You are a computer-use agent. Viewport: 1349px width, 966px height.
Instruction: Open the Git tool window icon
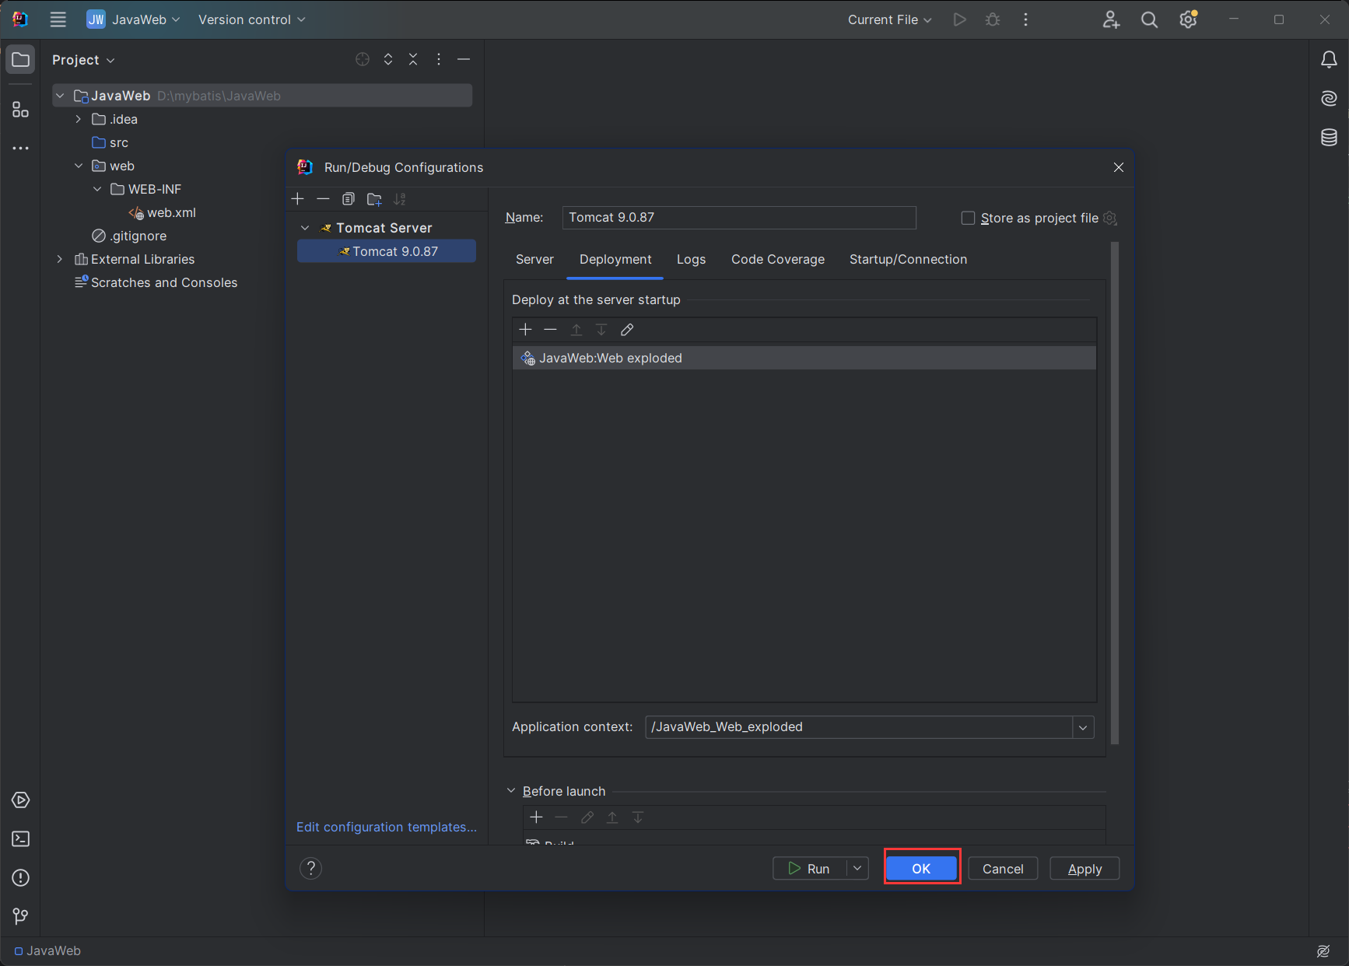point(21,917)
